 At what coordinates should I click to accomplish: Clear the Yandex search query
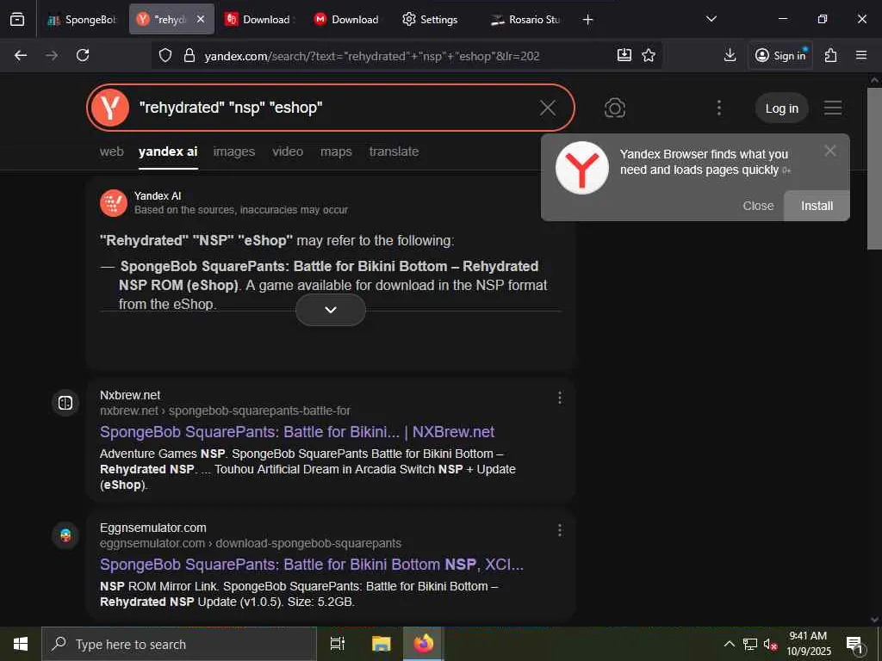(x=548, y=108)
